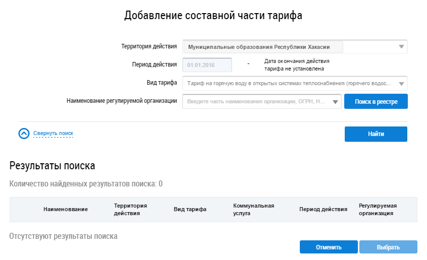The image size is (427, 260).
Task: Collapse search via Свернуть поиск link
Action: tap(53, 134)
